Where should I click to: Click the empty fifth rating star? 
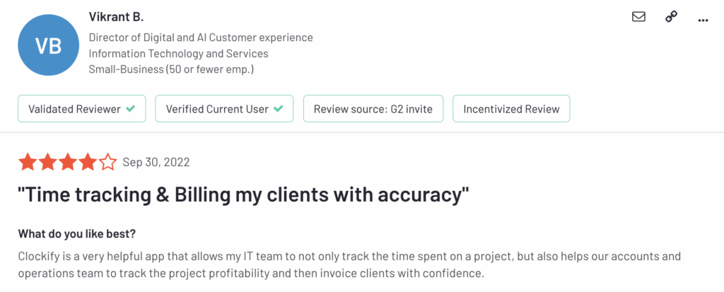[108, 162]
